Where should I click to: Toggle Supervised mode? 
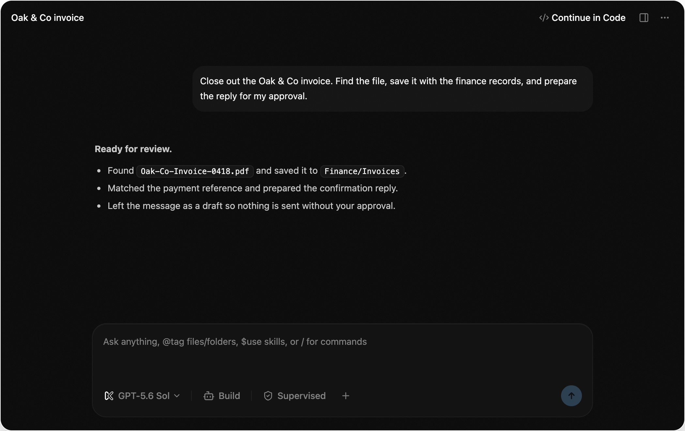point(295,396)
